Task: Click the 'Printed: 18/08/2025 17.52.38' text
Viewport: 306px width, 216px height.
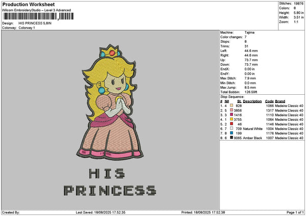Action: (x=203, y=212)
